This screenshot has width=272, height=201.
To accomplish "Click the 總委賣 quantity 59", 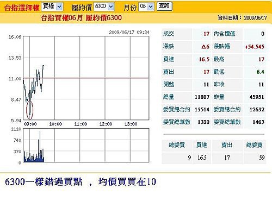I will click(x=262, y=158).
